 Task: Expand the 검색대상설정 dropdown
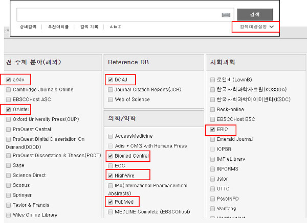point(257,27)
